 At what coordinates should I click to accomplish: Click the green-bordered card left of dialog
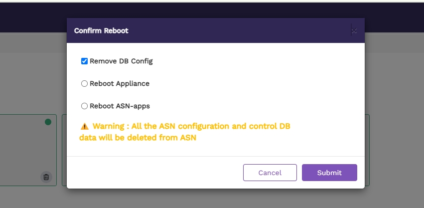click(27, 150)
